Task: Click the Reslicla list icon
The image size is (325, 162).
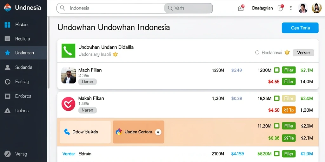Action: (8, 39)
